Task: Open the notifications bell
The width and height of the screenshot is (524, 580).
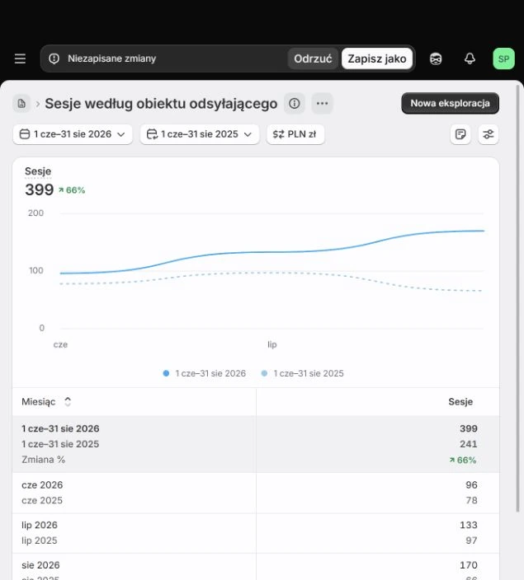Action: point(470,58)
